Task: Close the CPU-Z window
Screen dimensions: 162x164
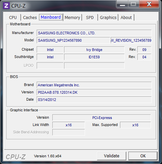Action: 149,4
